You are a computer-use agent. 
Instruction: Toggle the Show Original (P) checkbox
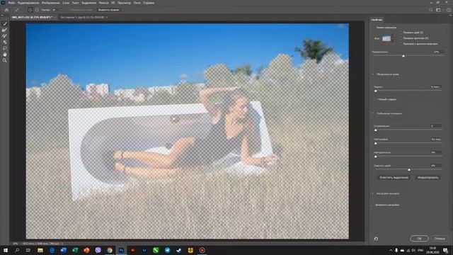(x=401, y=38)
